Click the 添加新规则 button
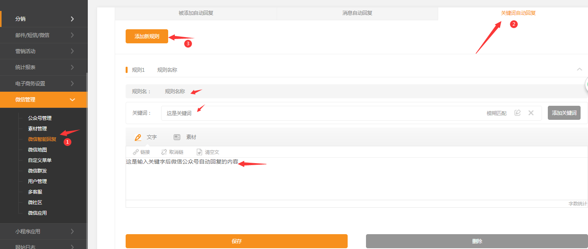 coord(147,36)
